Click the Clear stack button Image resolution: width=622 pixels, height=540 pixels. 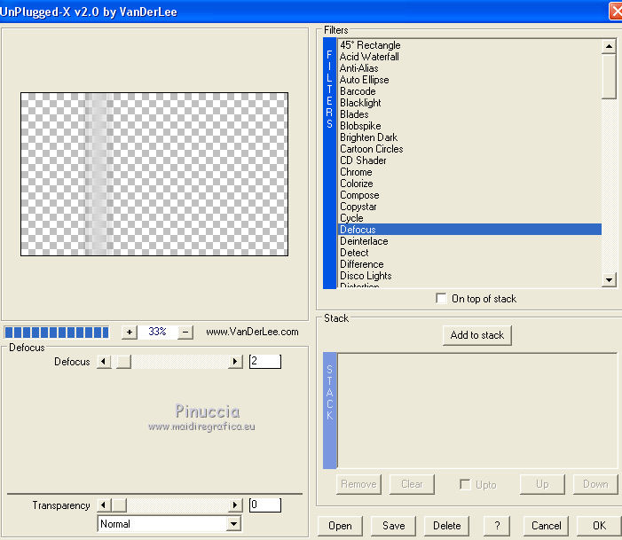tap(412, 484)
